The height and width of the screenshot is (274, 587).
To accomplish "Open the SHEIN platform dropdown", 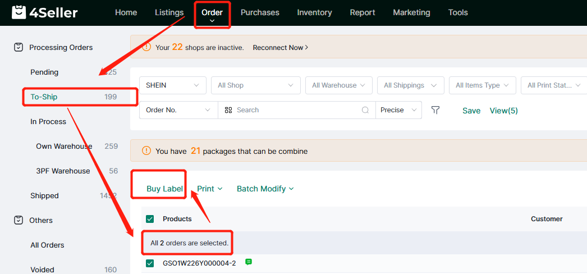I will [x=172, y=85].
